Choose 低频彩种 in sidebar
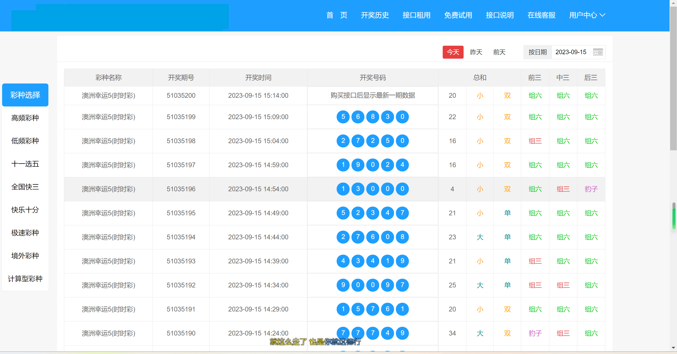 coord(25,141)
